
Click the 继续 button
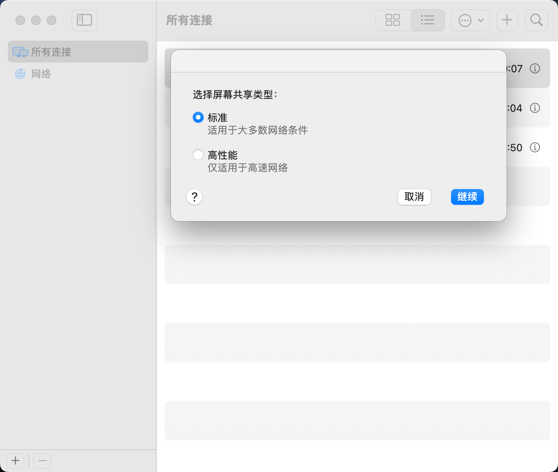click(x=467, y=197)
